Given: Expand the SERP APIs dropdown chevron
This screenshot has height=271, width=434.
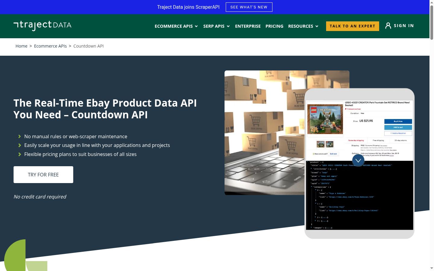Looking at the screenshot, I should click(x=228, y=26).
